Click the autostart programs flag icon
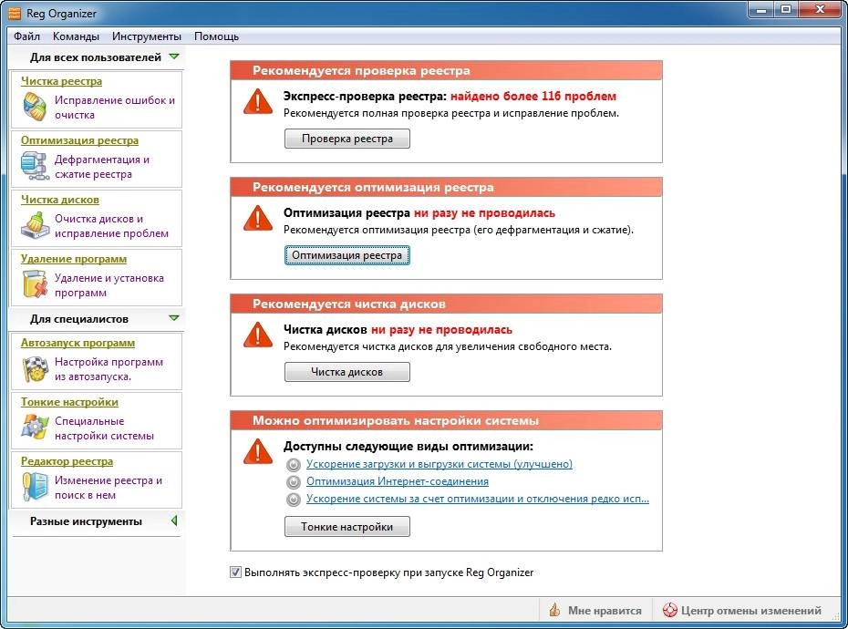The height and width of the screenshot is (629, 848). tap(36, 369)
